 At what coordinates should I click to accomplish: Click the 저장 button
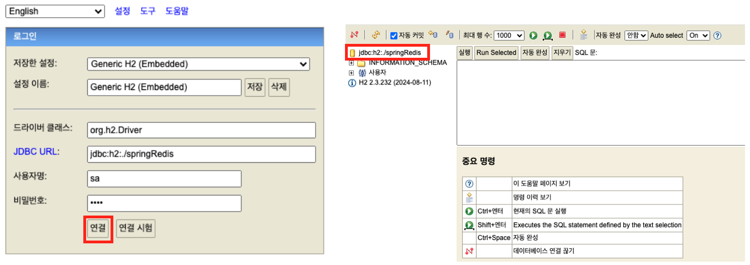point(255,87)
